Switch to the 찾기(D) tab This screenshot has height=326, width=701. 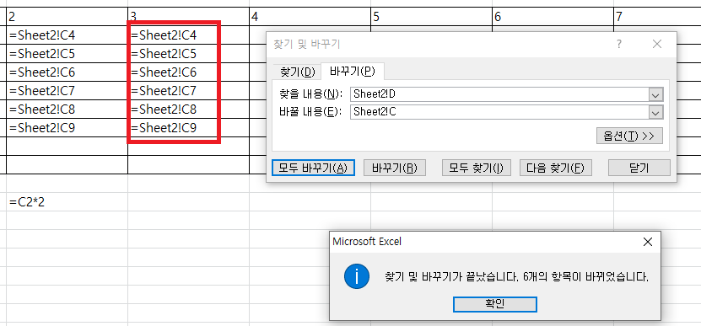pyautogui.click(x=298, y=72)
